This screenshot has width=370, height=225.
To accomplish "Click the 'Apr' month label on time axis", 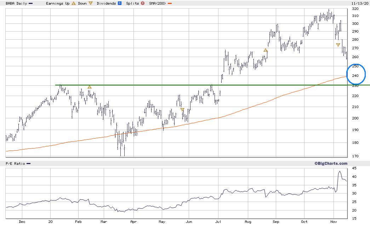I will point(133,222).
